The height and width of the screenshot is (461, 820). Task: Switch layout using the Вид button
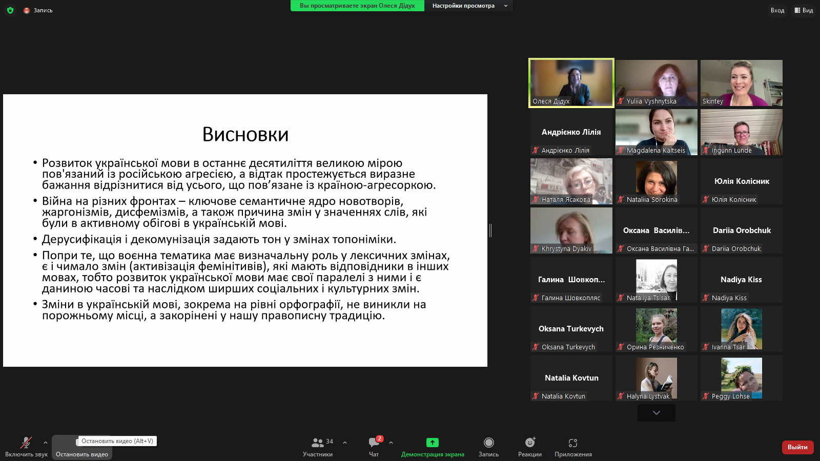[x=804, y=10]
